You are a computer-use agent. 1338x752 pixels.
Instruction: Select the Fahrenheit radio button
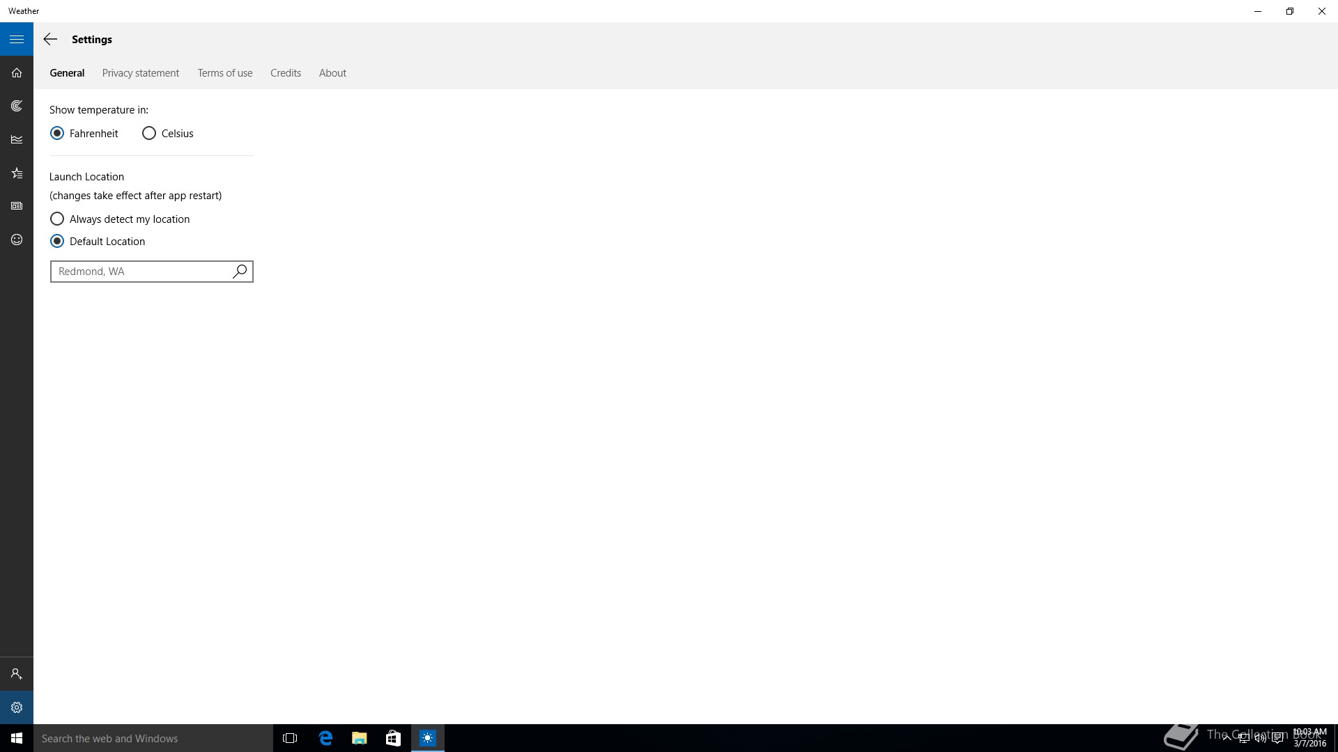pos(57,133)
